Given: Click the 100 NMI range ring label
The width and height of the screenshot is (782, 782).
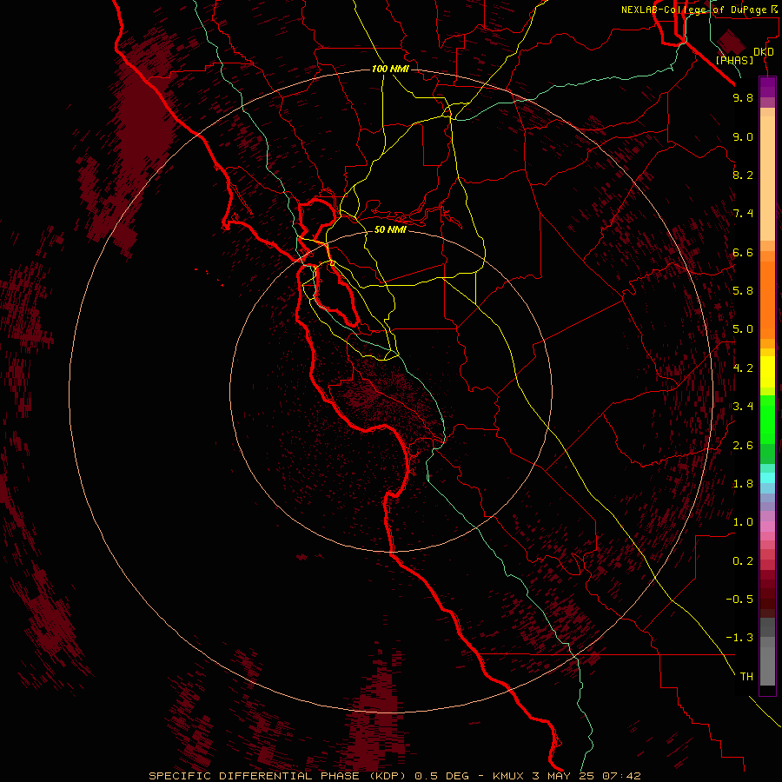Looking at the screenshot, I should click(x=390, y=69).
